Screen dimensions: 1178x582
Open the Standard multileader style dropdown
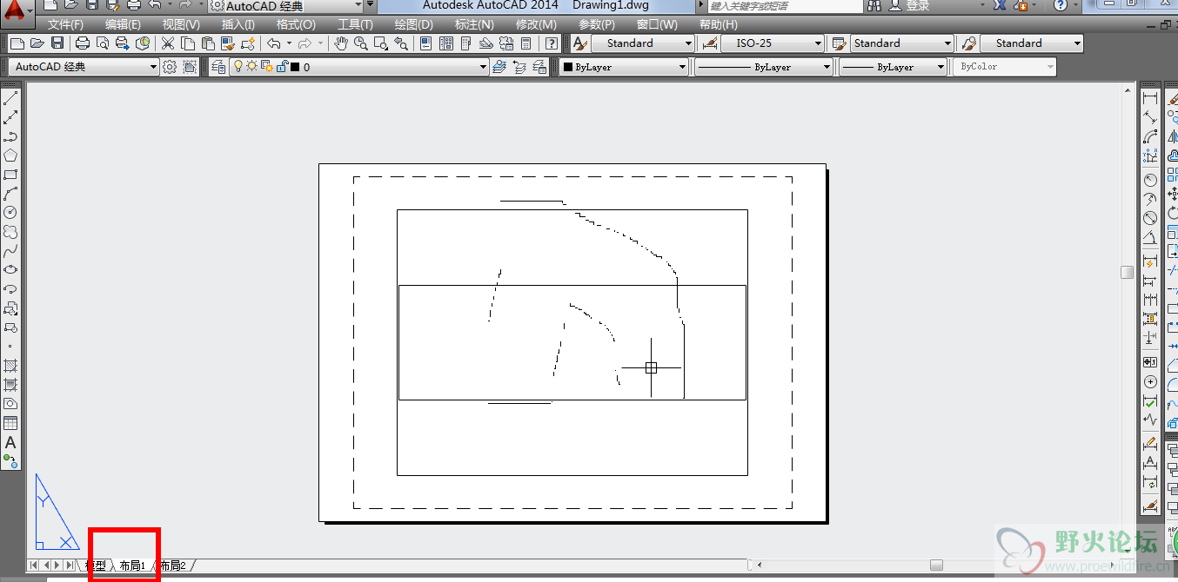coord(1032,43)
